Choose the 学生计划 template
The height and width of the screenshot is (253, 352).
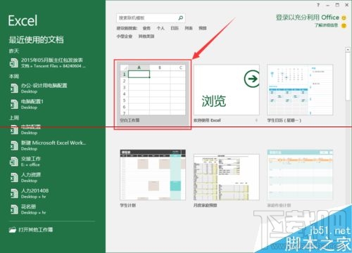click(153, 179)
